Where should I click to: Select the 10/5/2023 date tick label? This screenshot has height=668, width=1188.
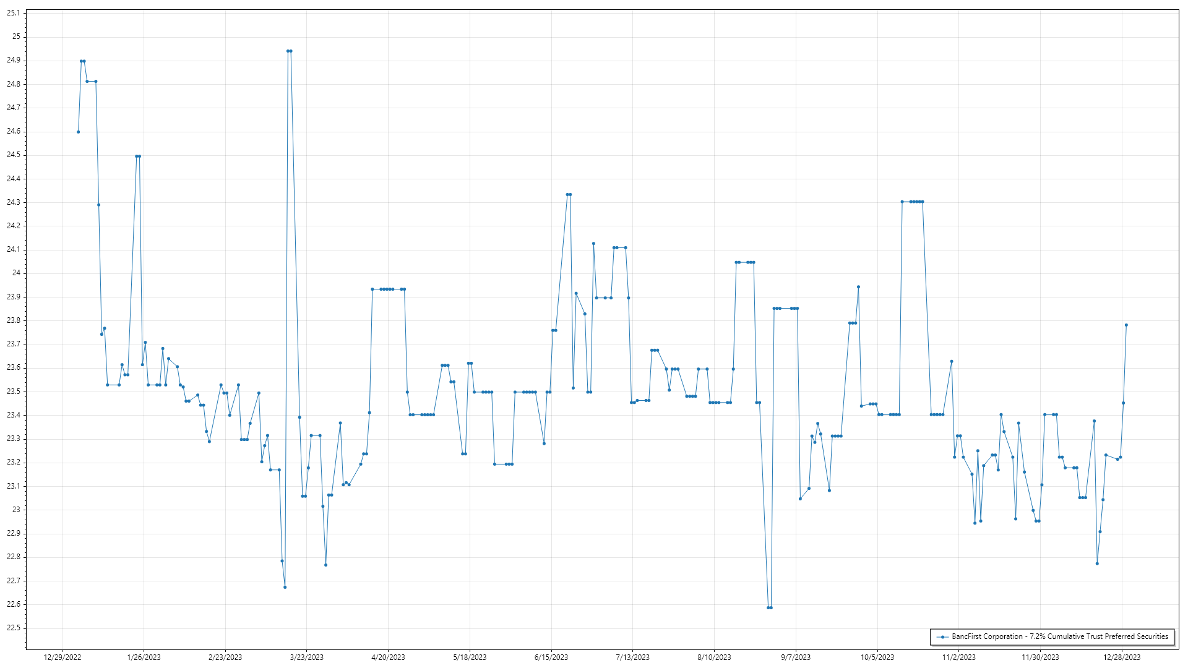(877, 657)
